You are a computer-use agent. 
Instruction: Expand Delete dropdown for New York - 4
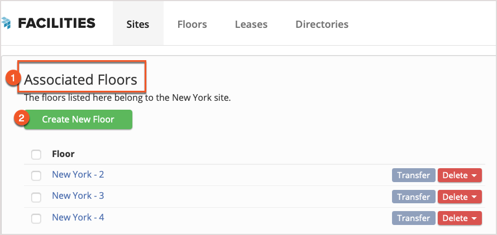coord(460,218)
